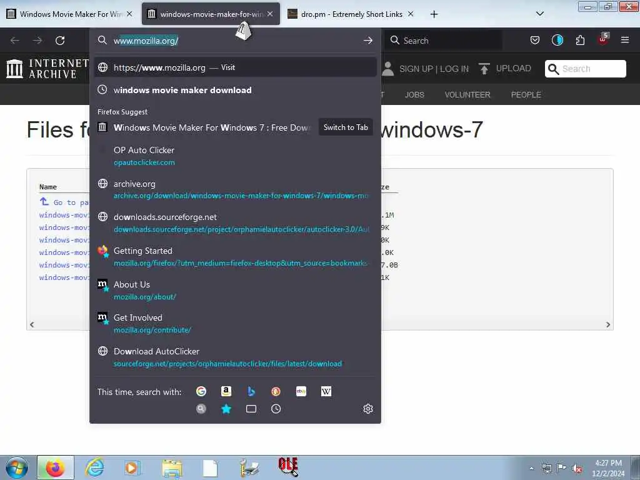Select Get Involved mozilla.org suggestion

click(x=235, y=323)
